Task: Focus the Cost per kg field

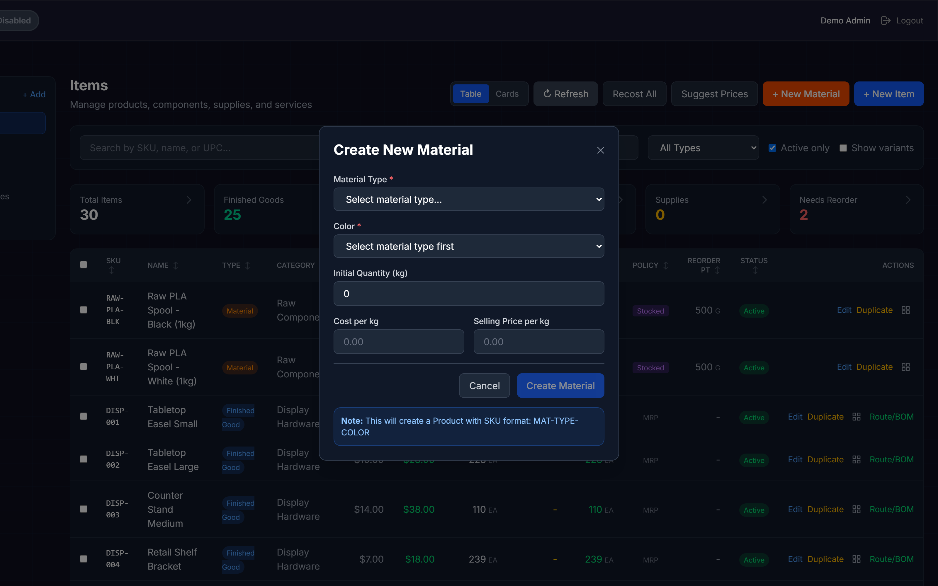Action: pos(398,342)
